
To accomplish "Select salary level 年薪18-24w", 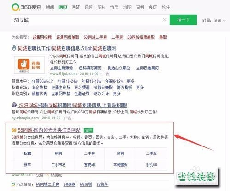I will coord(68,81).
